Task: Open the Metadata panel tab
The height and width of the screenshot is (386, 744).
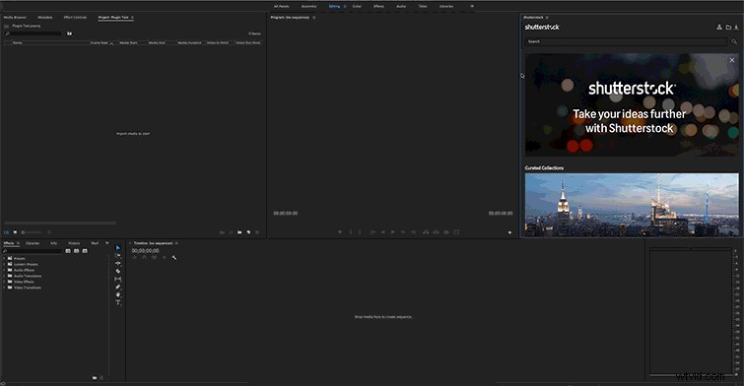Action: 45,18
